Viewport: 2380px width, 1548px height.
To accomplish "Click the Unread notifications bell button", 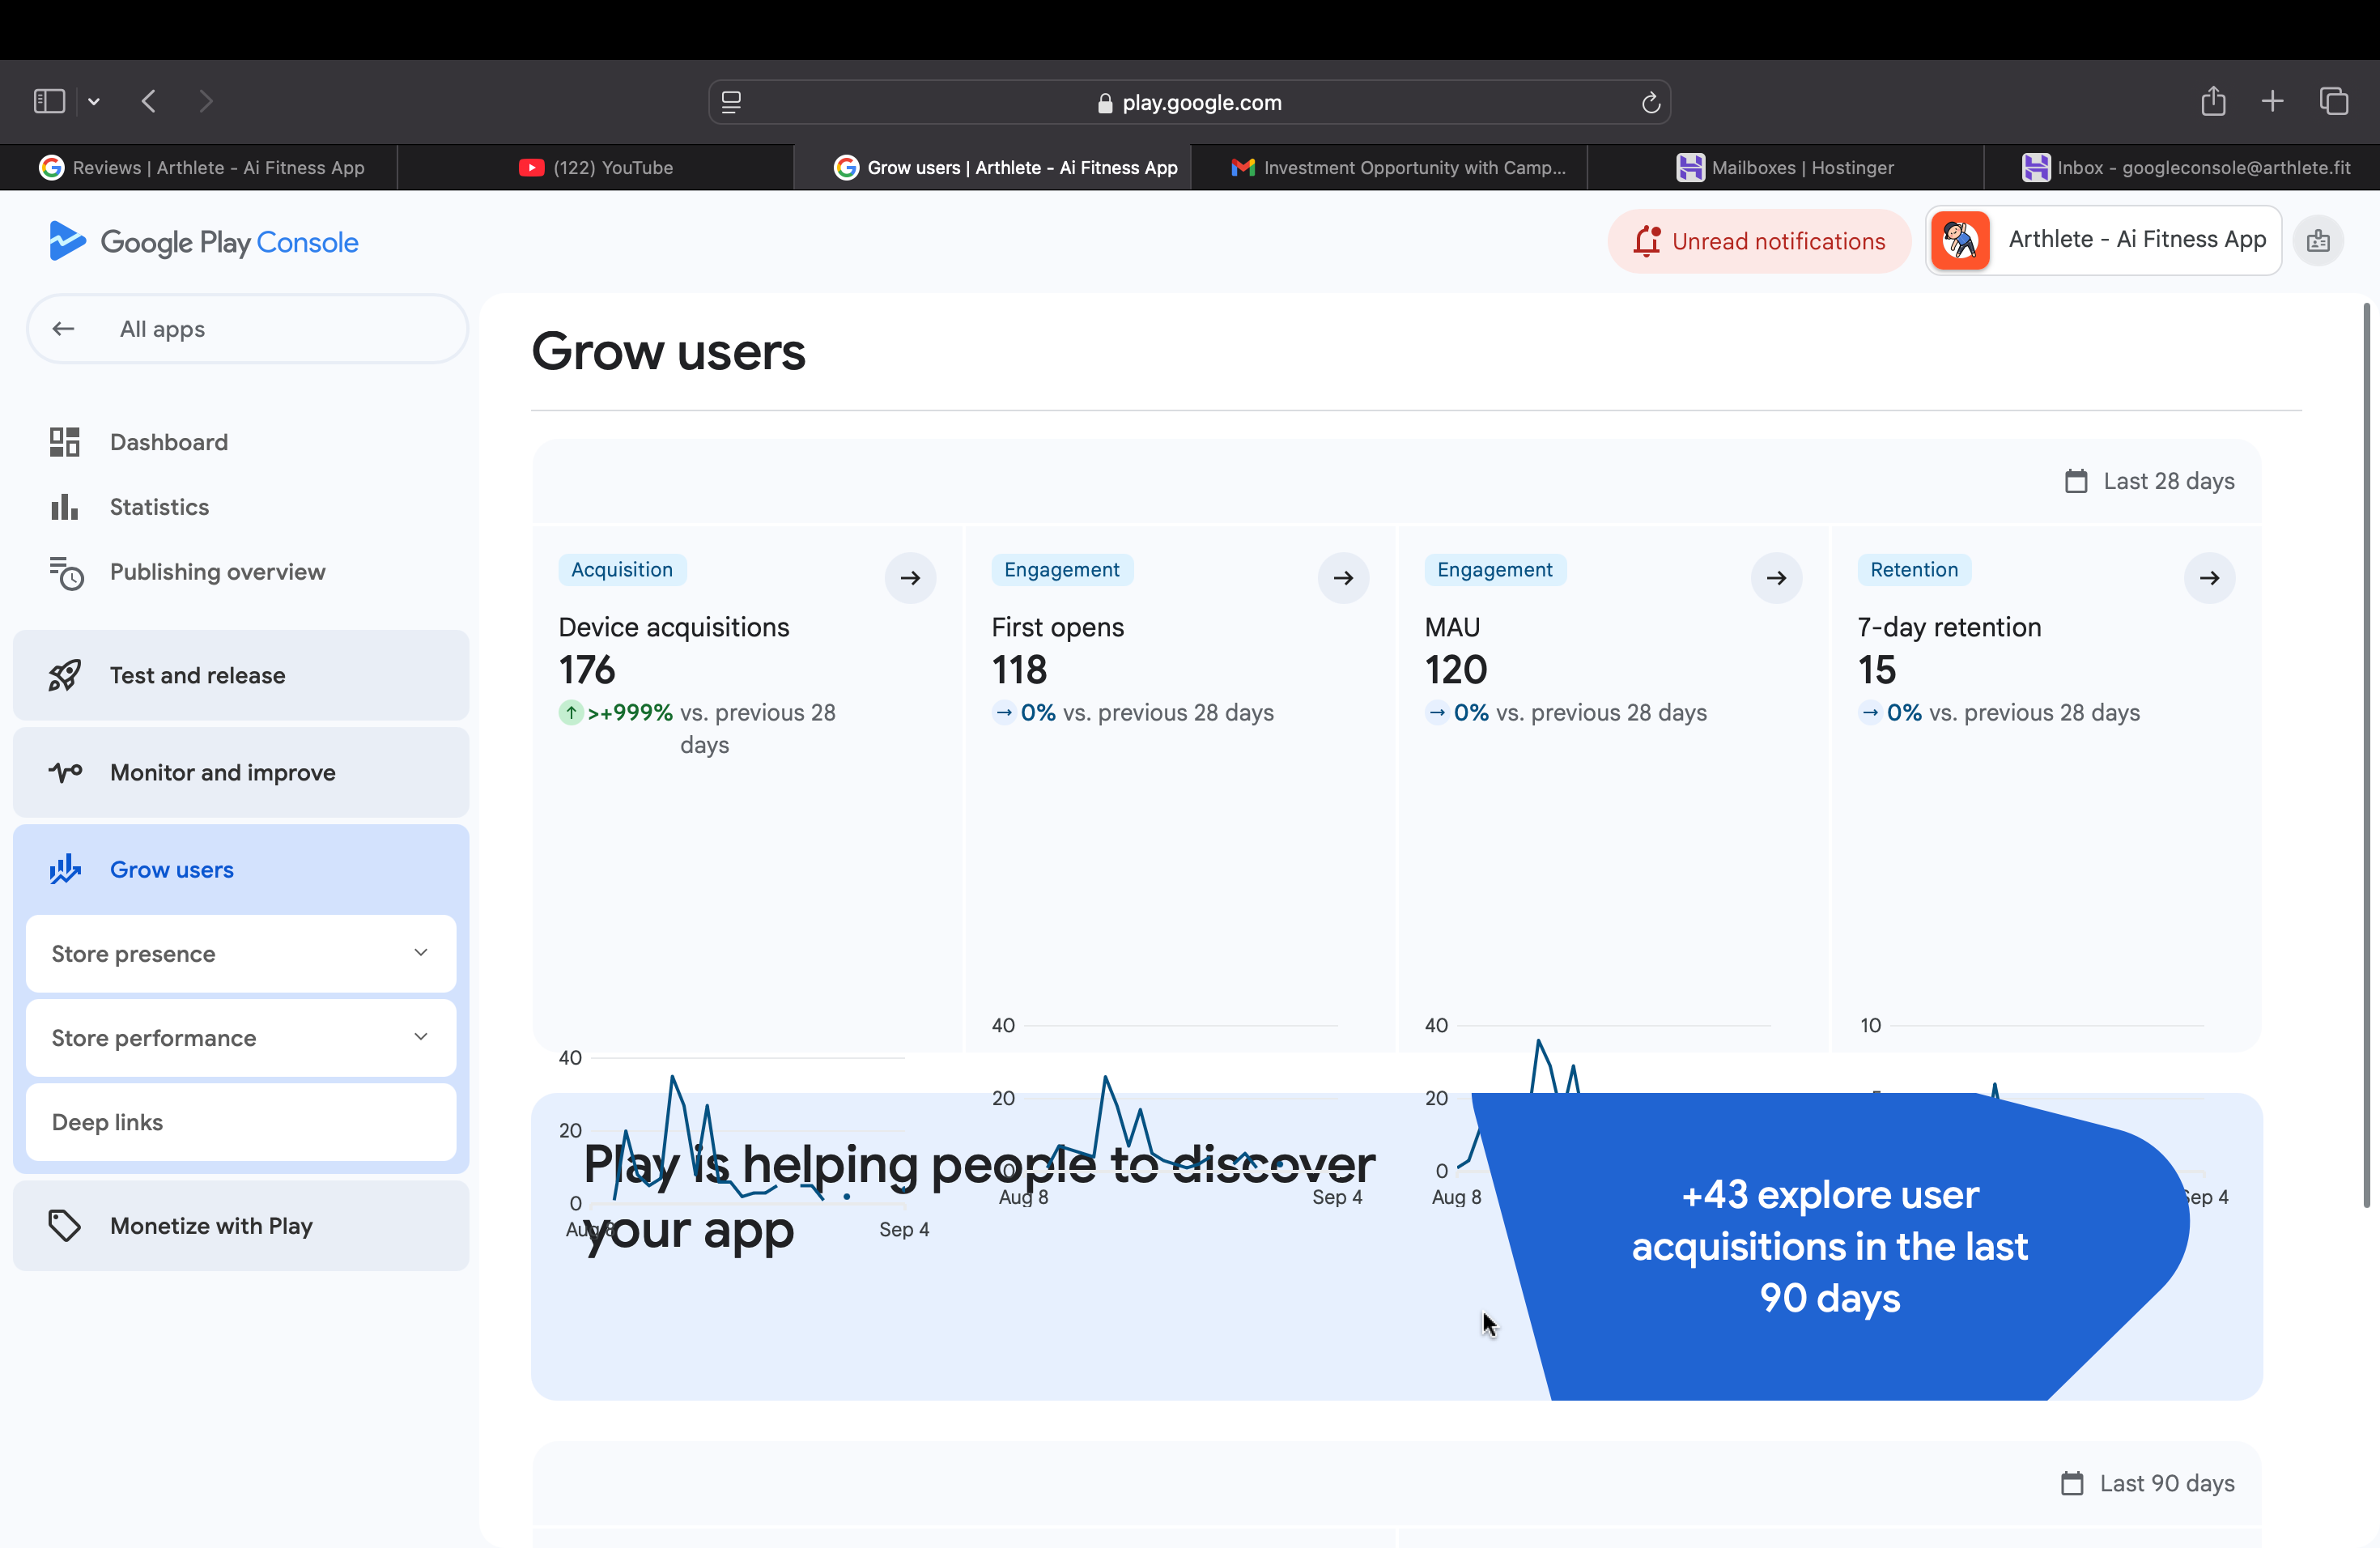I will [1759, 241].
